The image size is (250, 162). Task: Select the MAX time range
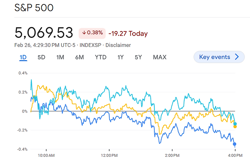click(160, 58)
